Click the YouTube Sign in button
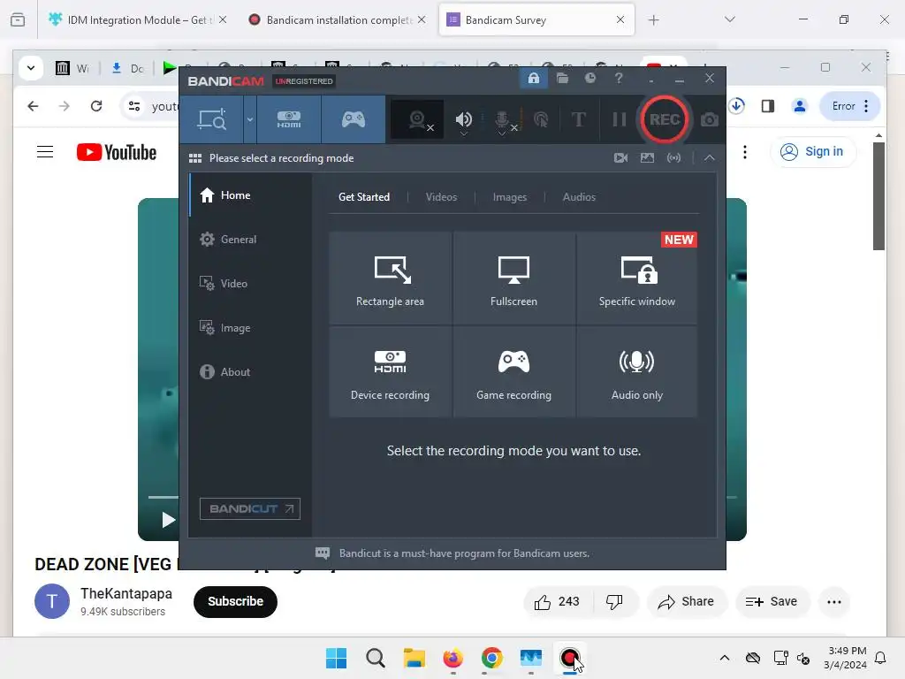Image resolution: width=905 pixels, height=679 pixels. [813, 151]
